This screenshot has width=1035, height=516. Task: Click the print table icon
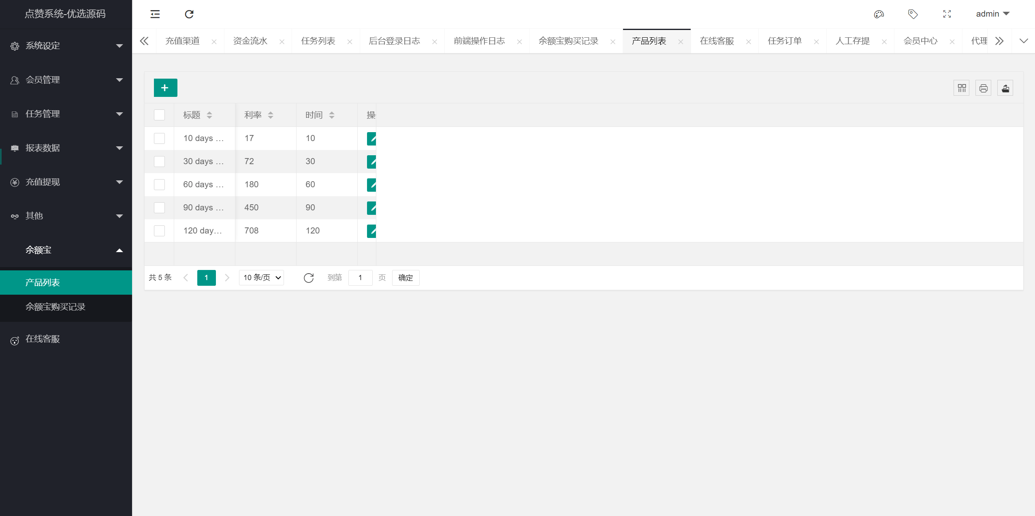click(x=983, y=88)
